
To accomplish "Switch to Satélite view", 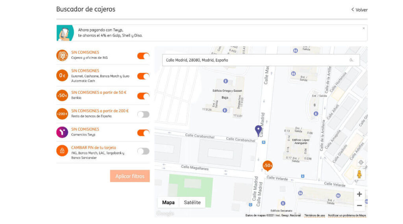I will pyautogui.click(x=192, y=202).
